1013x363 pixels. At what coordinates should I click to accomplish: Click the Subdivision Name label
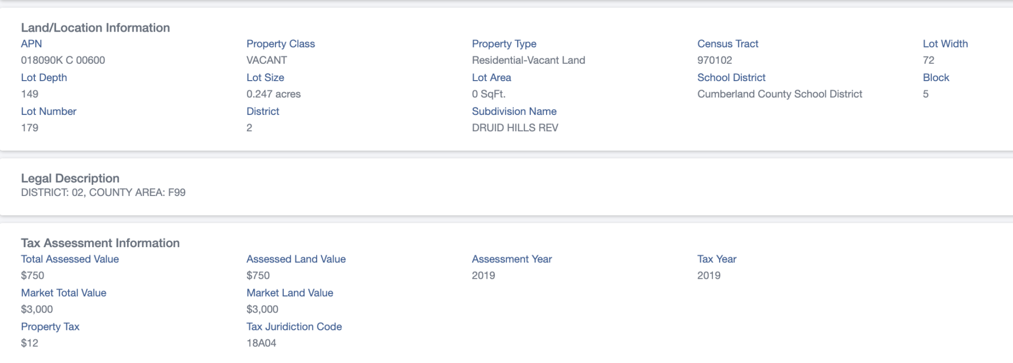(x=514, y=111)
